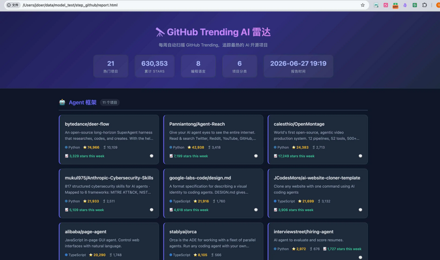This screenshot has width=440, height=260.
Task: Click the 630,353 累计 STARS stat card
Action: pyautogui.click(x=154, y=66)
